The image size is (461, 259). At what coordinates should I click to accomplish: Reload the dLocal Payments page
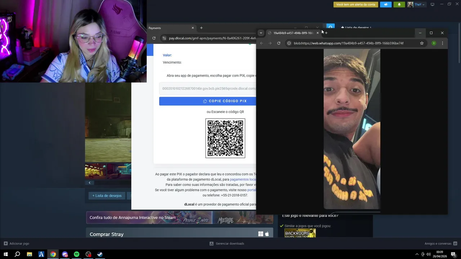click(154, 38)
